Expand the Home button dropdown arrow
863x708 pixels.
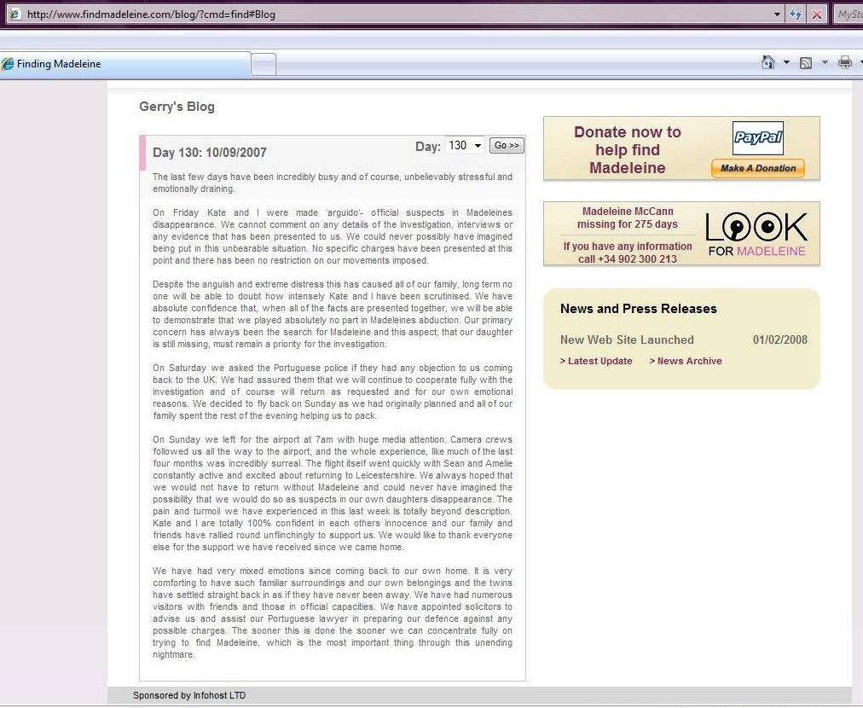[x=786, y=62]
